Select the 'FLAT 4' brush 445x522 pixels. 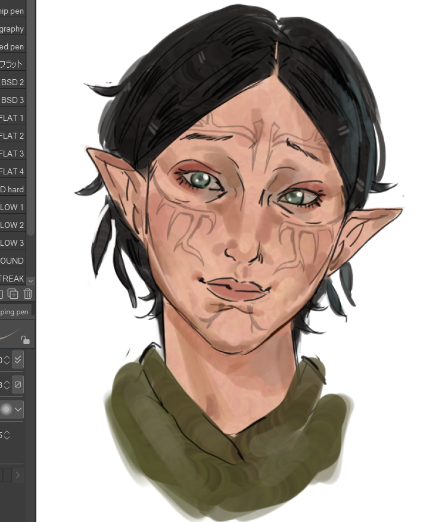click(13, 171)
